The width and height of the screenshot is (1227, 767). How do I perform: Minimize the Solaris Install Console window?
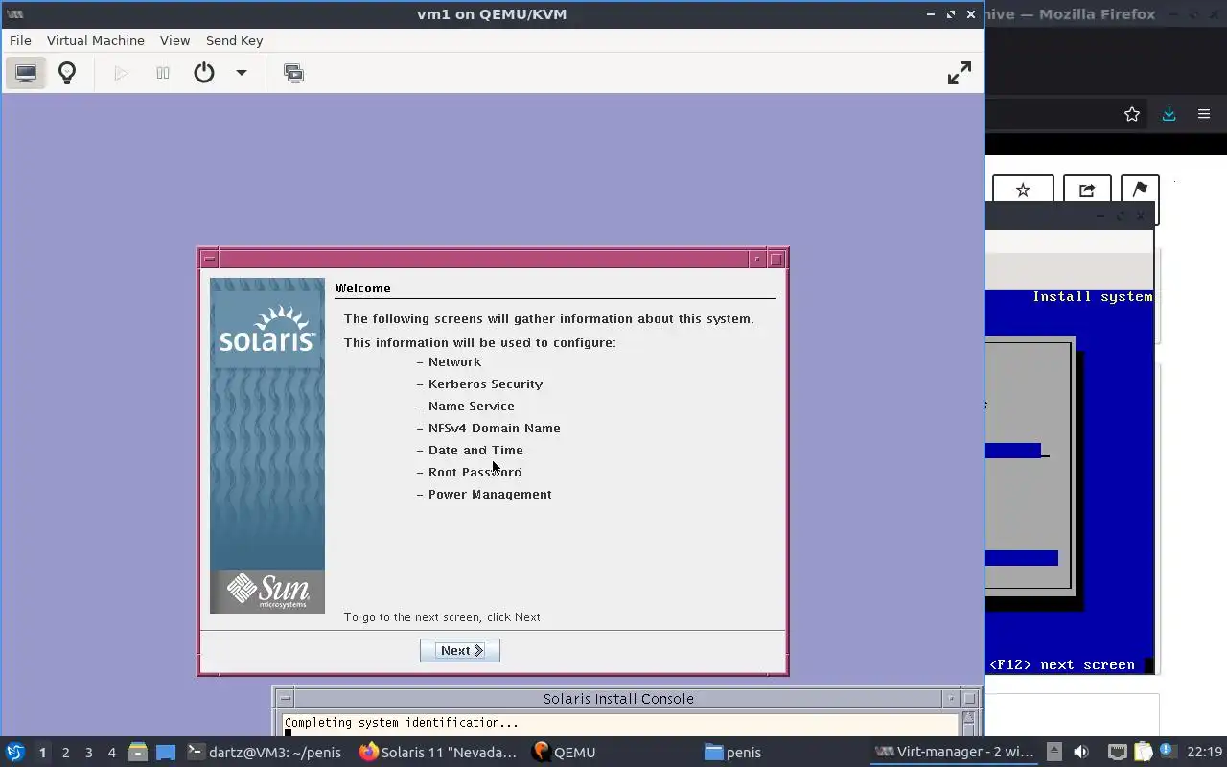click(x=951, y=698)
